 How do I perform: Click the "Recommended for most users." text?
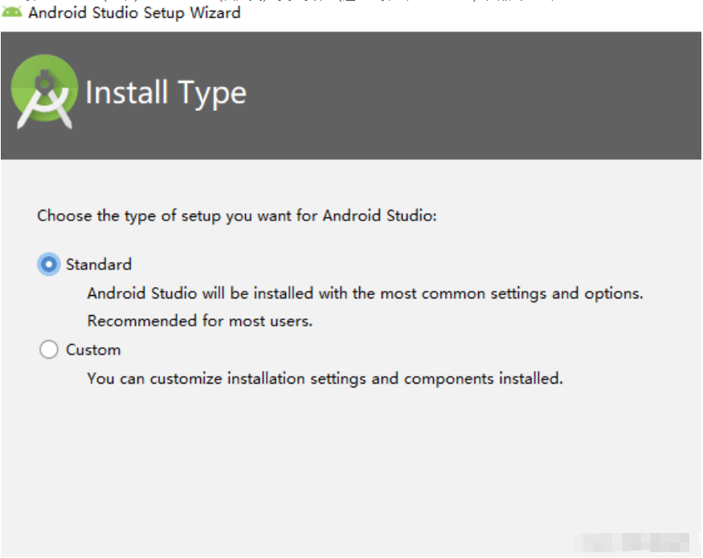(x=199, y=321)
